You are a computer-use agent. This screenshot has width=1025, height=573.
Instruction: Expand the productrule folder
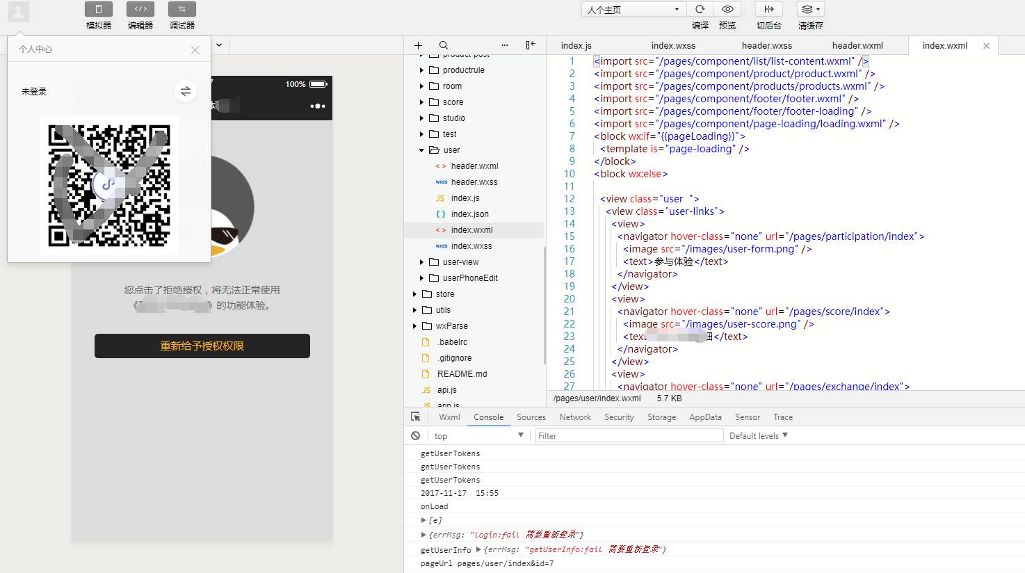coord(421,70)
